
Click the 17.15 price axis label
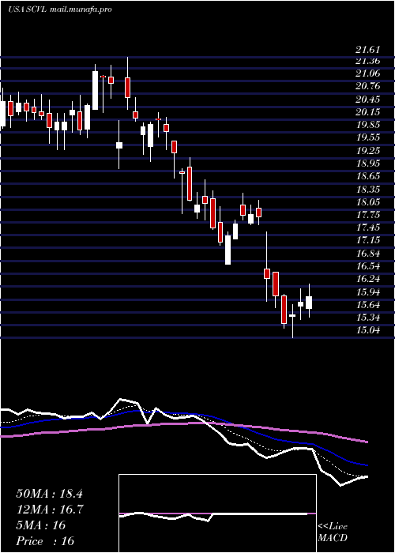coord(367,240)
